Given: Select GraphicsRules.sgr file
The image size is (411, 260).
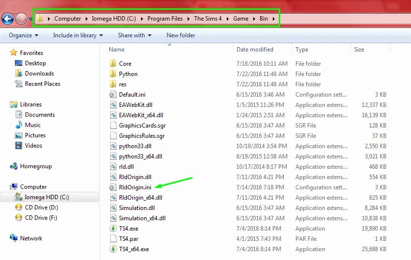Looking at the screenshot, I should [142, 135].
